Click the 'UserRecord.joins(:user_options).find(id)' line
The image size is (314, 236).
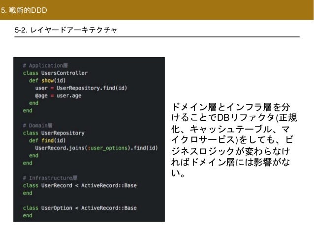point(96,148)
